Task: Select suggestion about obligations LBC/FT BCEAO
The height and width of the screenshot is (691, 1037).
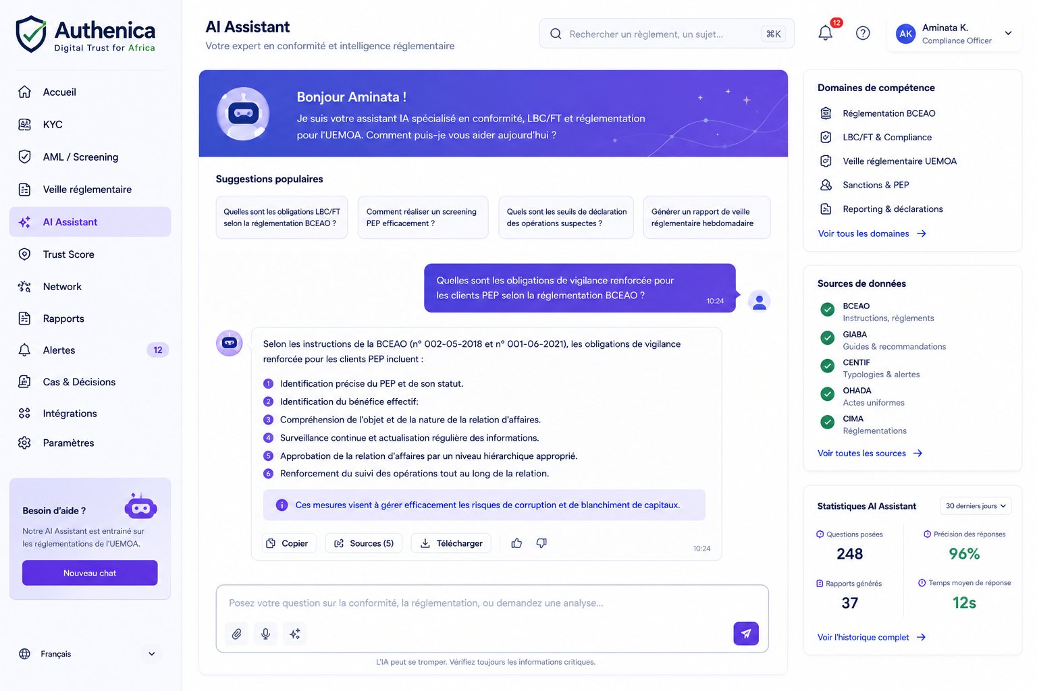Action: coord(282,217)
